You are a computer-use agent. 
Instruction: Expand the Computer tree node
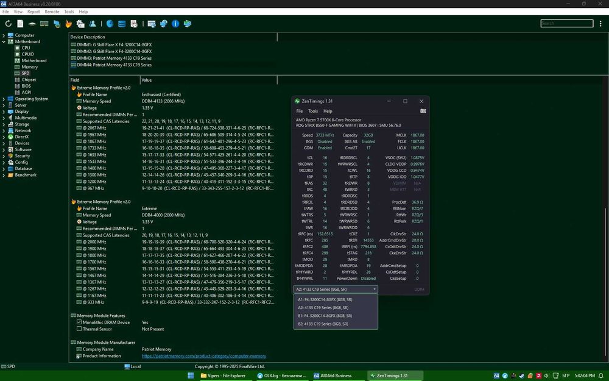coord(4,35)
